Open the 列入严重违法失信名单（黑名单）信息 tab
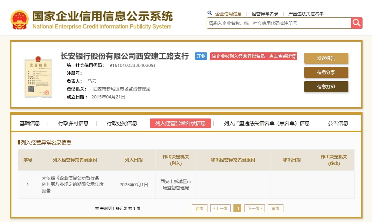The width and height of the screenshot is (372, 222). (x=267, y=123)
